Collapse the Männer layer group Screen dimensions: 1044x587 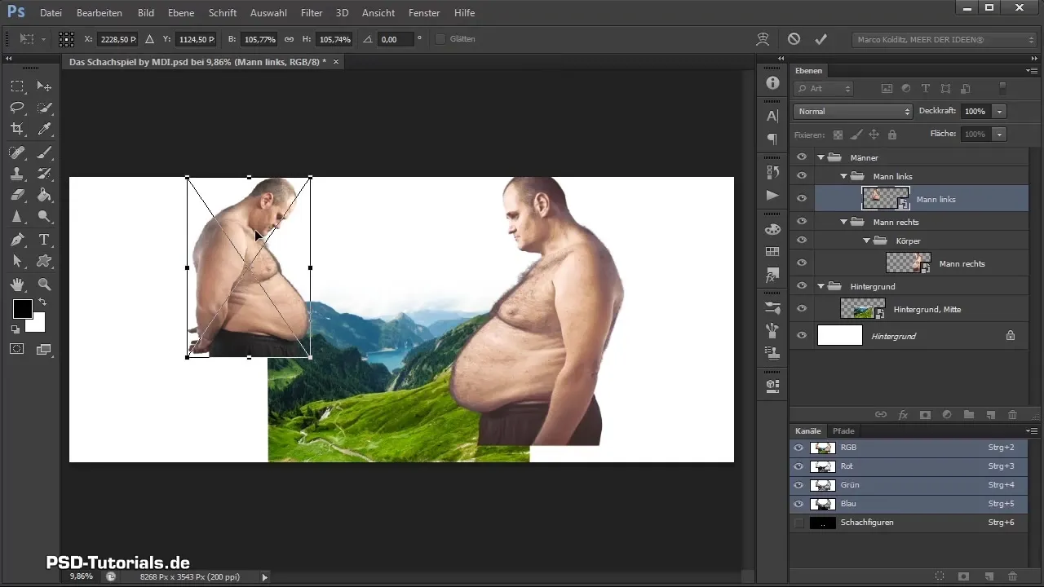tap(821, 157)
